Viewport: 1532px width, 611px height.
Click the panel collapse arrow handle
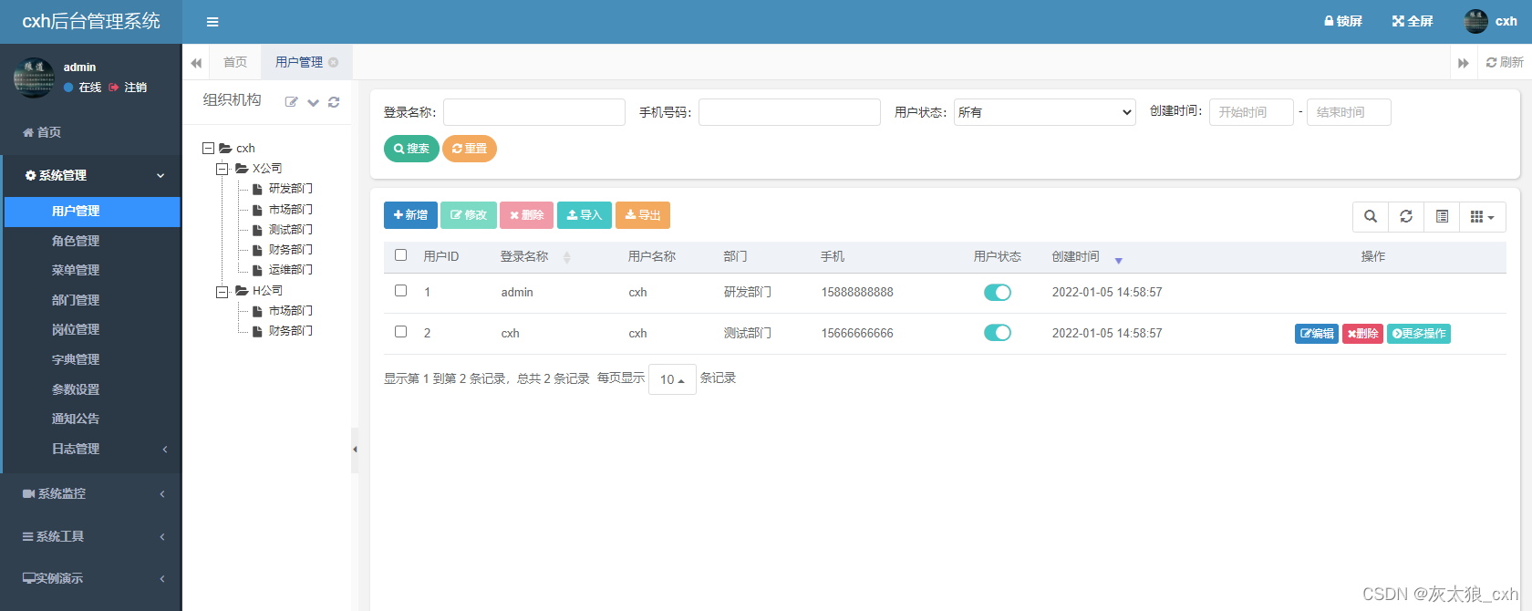pyautogui.click(x=355, y=450)
